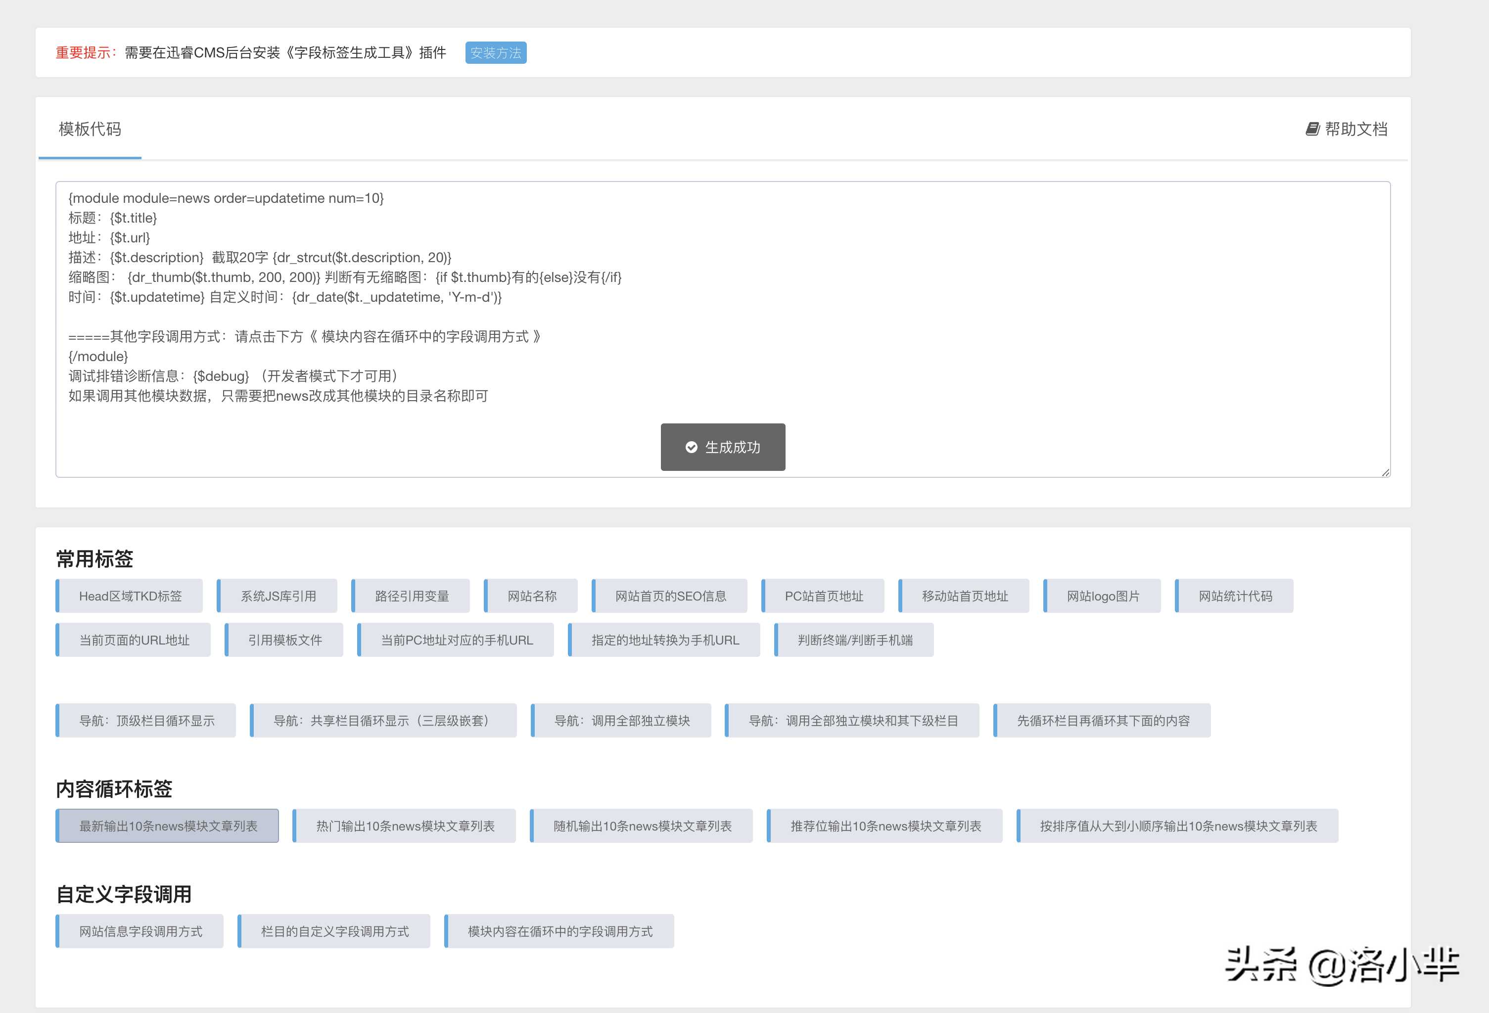Select the 当前页面的URL地址 tag
The height and width of the screenshot is (1013, 1489).
pos(133,640)
